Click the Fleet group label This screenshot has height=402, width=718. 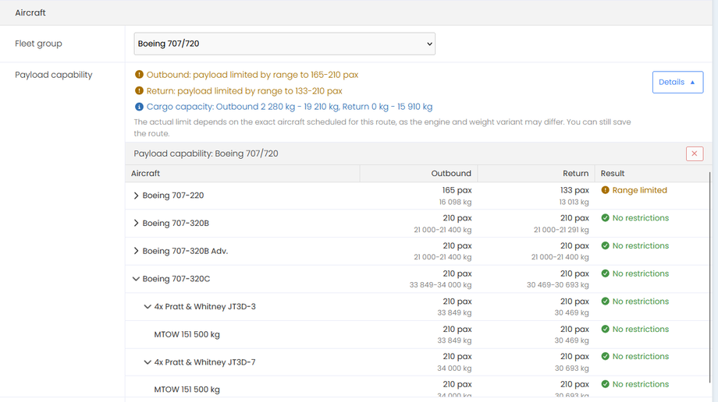coord(38,44)
